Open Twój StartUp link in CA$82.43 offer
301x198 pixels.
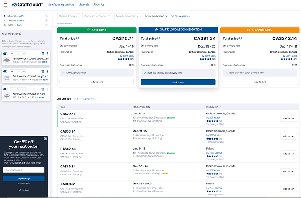tap(216, 153)
